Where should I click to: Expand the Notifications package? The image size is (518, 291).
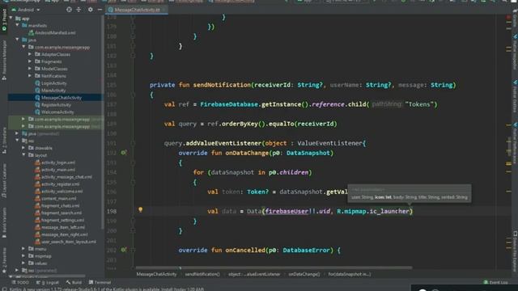click(x=30, y=76)
